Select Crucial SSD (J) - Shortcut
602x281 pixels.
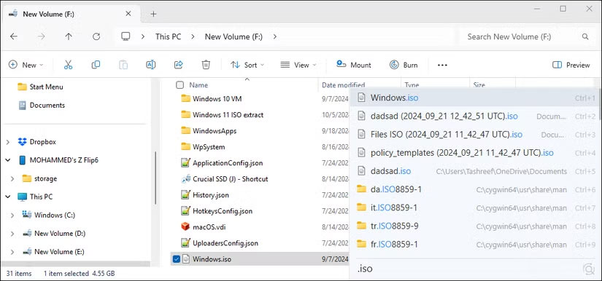[225, 179]
